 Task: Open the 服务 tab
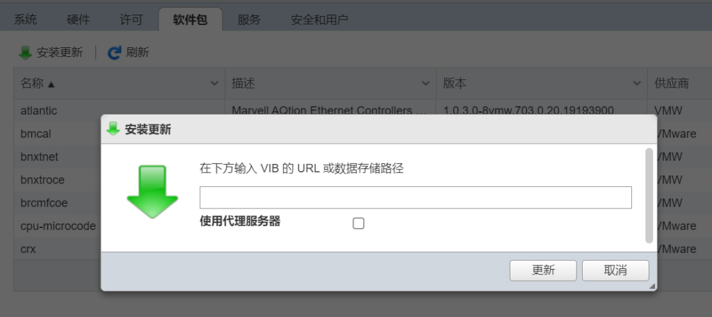(x=249, y=19)
